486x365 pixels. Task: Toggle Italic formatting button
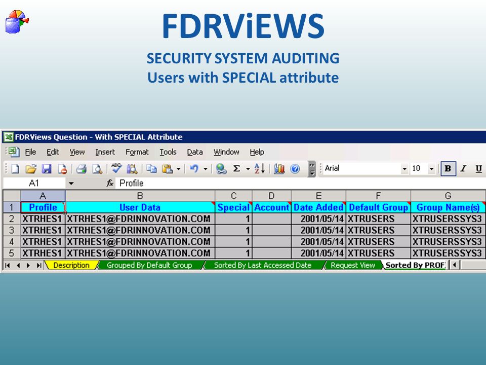464,168
